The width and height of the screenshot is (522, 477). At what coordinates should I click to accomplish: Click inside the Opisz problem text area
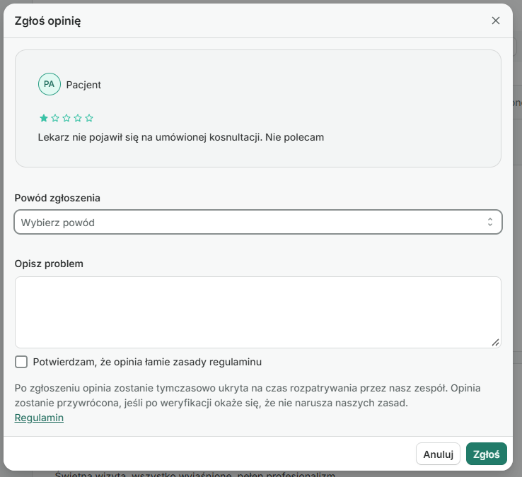pyautogui.click(x=258, y=312)
